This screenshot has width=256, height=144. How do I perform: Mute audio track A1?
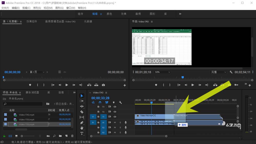(115, 122)
